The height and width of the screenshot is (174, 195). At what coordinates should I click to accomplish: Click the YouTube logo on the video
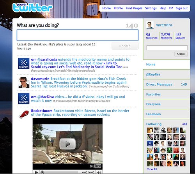tap(95, 166)
